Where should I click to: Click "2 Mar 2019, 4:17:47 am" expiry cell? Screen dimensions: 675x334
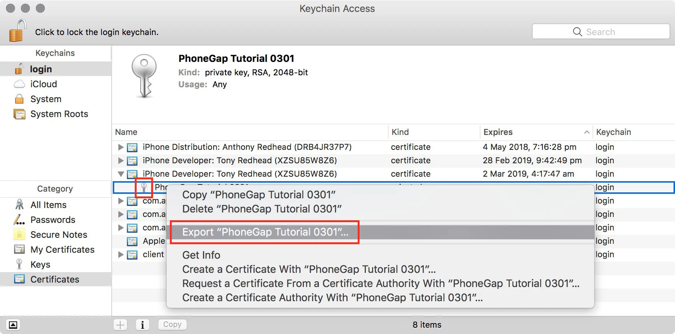click(x=528, y=174)
